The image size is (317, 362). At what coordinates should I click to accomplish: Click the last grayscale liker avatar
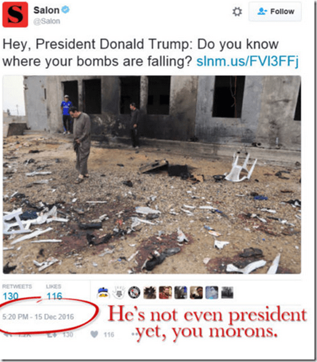point(227,293)
